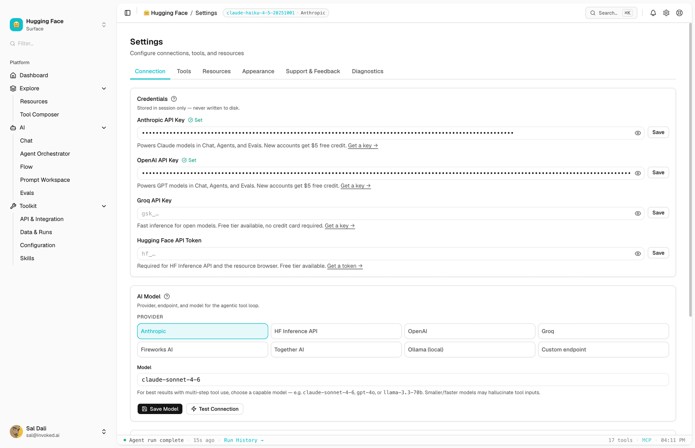Open the Appearance tab

coord(258,71)
